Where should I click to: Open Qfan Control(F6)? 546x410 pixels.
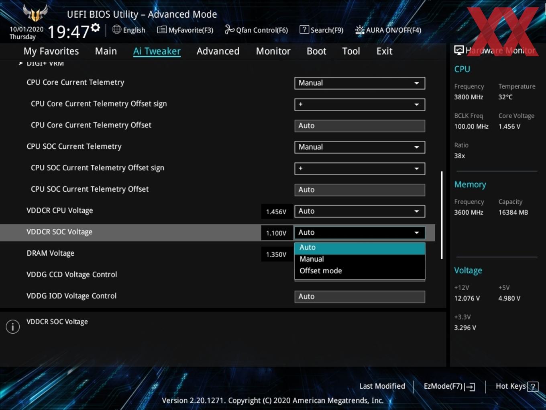click(x=256, y=30)
